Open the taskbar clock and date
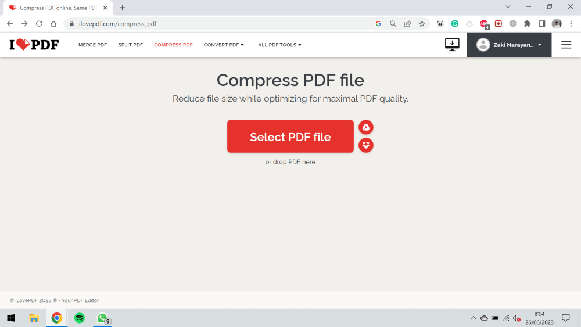 click(540, 318)
